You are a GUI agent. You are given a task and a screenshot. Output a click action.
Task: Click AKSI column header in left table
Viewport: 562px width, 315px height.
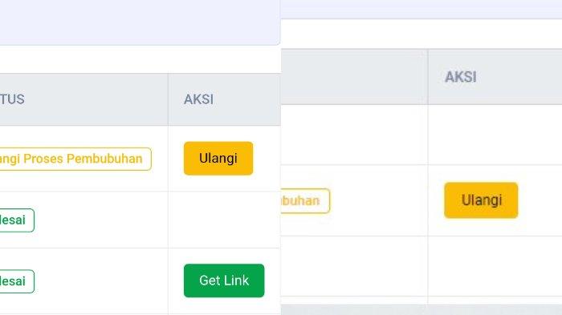coord(198,99)
